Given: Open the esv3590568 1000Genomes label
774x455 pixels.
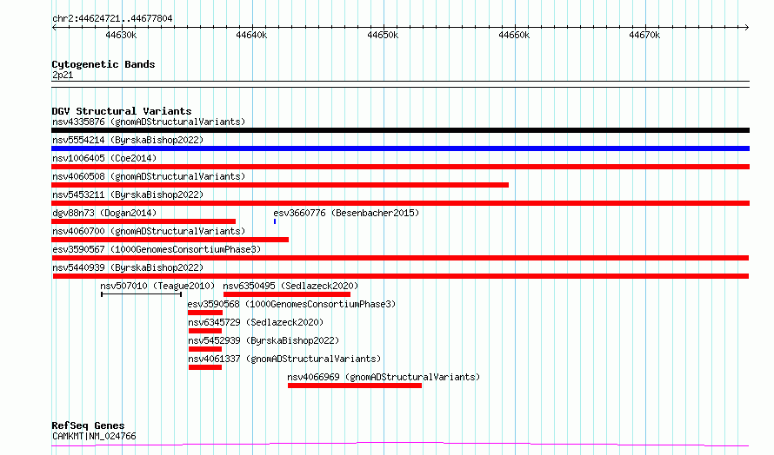Looking at the screenshot, I should [x=291, y=304].
